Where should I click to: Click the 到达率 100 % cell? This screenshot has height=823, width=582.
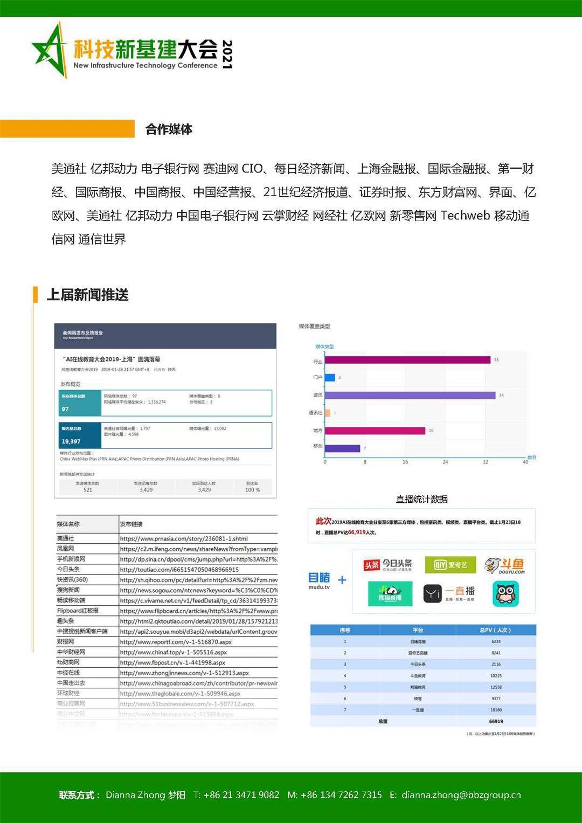click(x=252, y=487)
